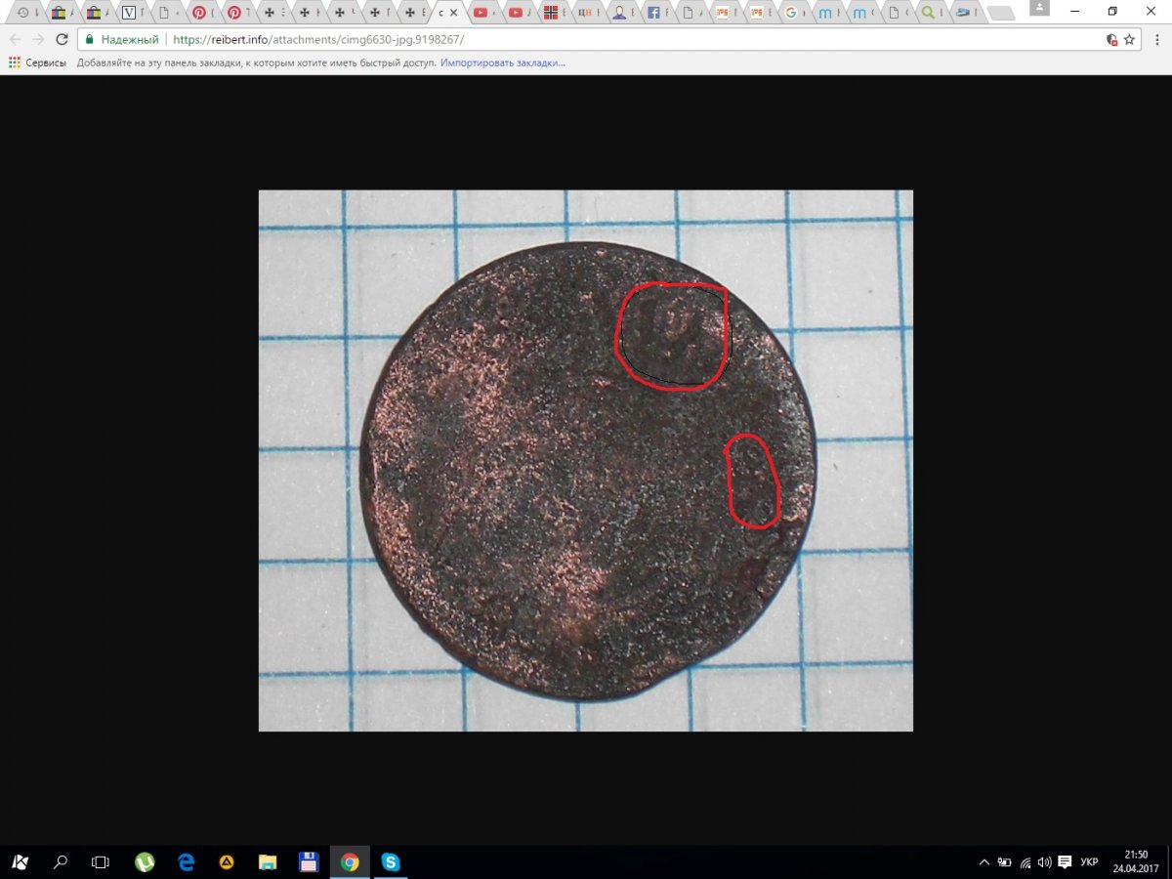
Task: Switch to the Facebook tab
Action: click(654, 13)
